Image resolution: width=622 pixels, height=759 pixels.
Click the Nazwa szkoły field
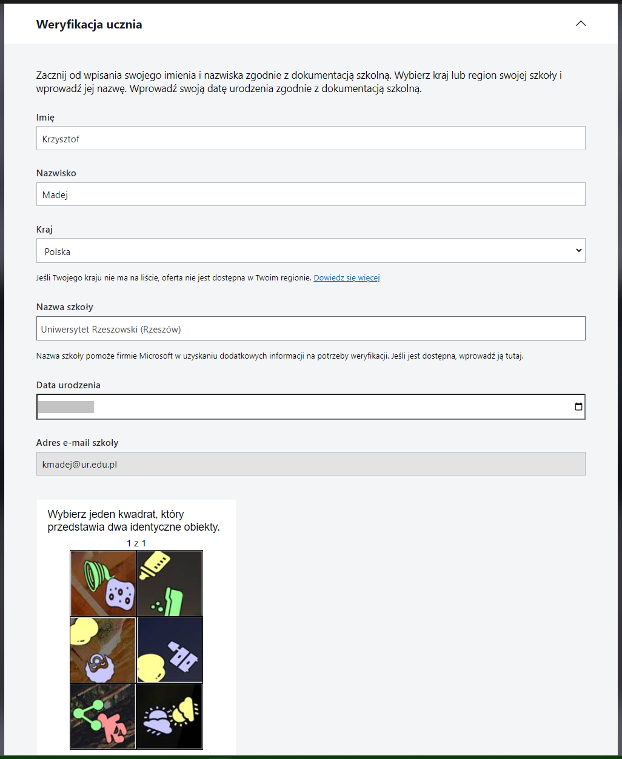click(x=310, y=329)
